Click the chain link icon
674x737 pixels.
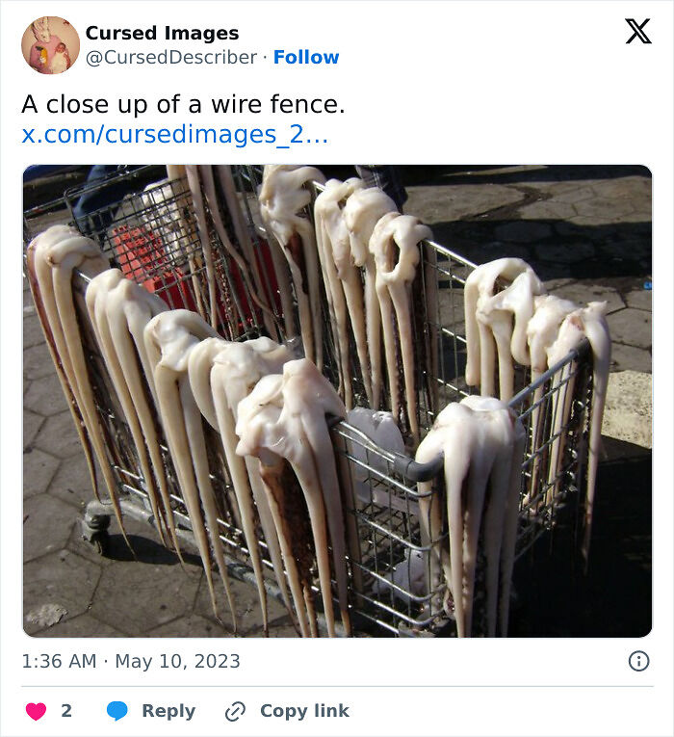point(235,711)
